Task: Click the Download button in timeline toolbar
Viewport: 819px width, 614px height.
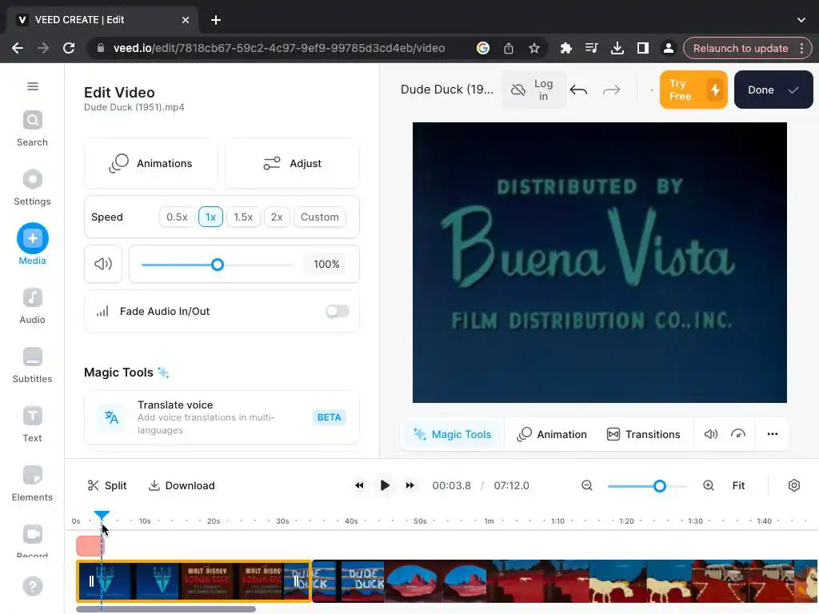Action: 182,485
